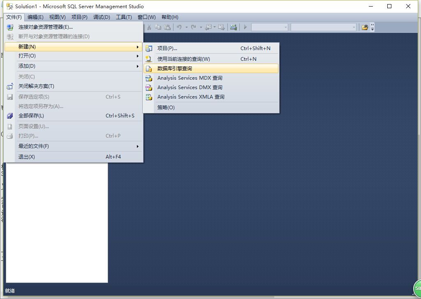Click the Copy icon in toolbar
The height and width of the screenshot is (299, 421).
tap(158, 27)
